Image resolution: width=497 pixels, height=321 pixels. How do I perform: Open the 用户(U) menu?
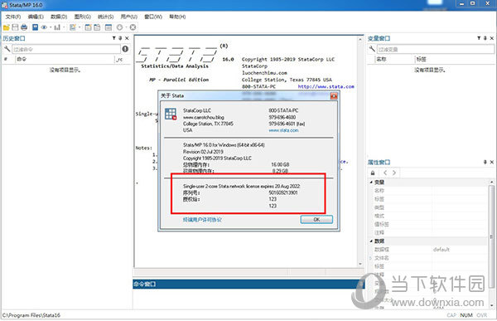[x=129, y=17]
